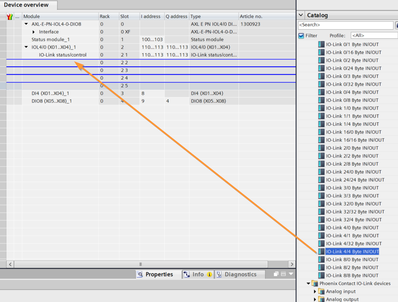
Task: Expand the Interface row in Device overview
Action: [34, 32]
